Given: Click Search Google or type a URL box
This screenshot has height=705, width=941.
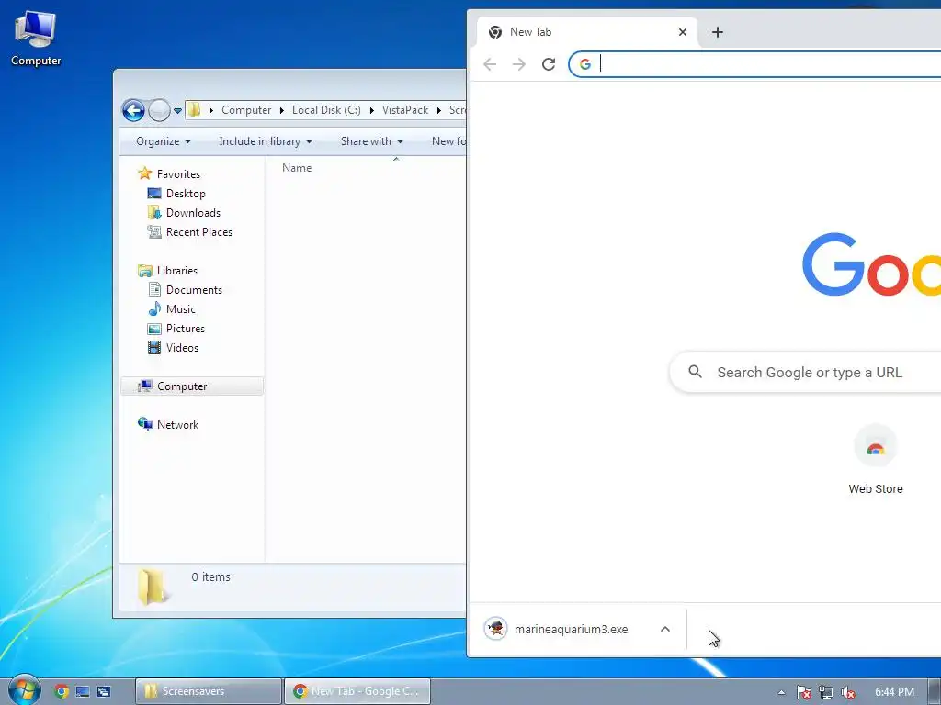Looking at the screenshot, I should tap(805, 373).
